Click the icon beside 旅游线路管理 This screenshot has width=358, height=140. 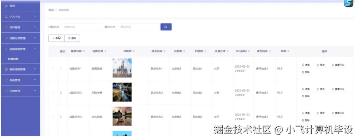[7, 49]
